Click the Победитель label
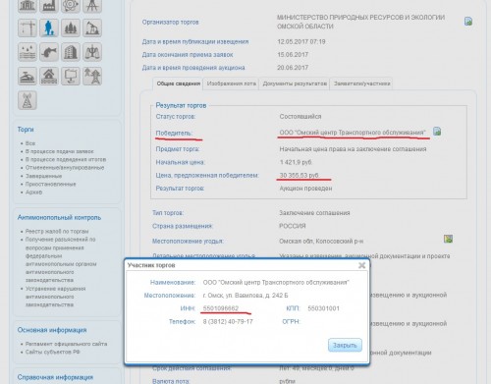Image resolution: width=491 pixels, height=384 pixels. [174, 133]
